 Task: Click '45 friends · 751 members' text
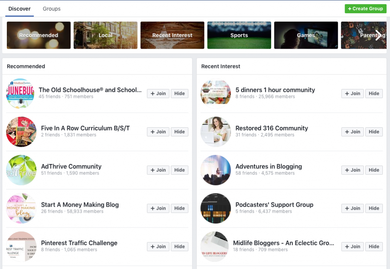pos(66,97)
